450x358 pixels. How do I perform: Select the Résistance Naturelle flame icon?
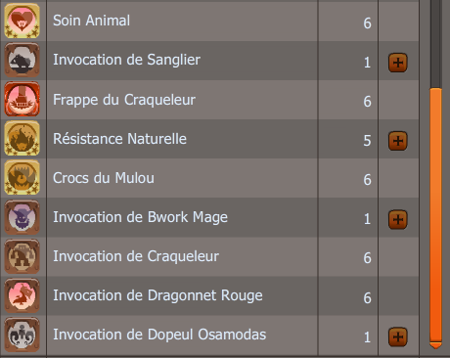click(22, 138)
